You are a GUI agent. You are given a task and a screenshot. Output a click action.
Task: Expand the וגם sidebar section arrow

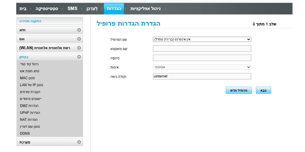point(79,39)
